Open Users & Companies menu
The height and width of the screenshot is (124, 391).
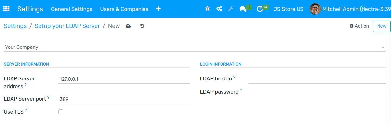click(x=124, y=9)
